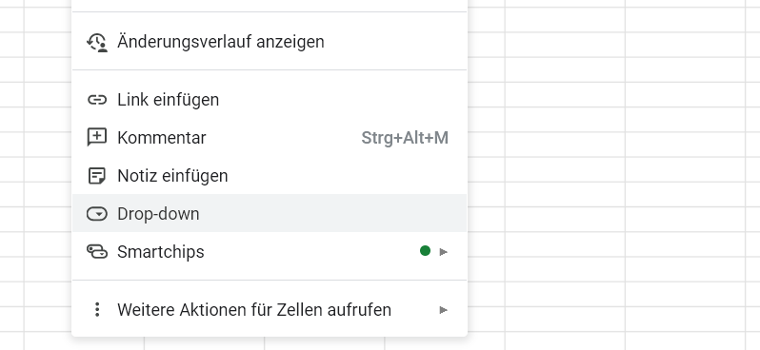This screenshot has width=760, height=350.
Task: Click the sticky note icon
Action: (x=97, y=176)
